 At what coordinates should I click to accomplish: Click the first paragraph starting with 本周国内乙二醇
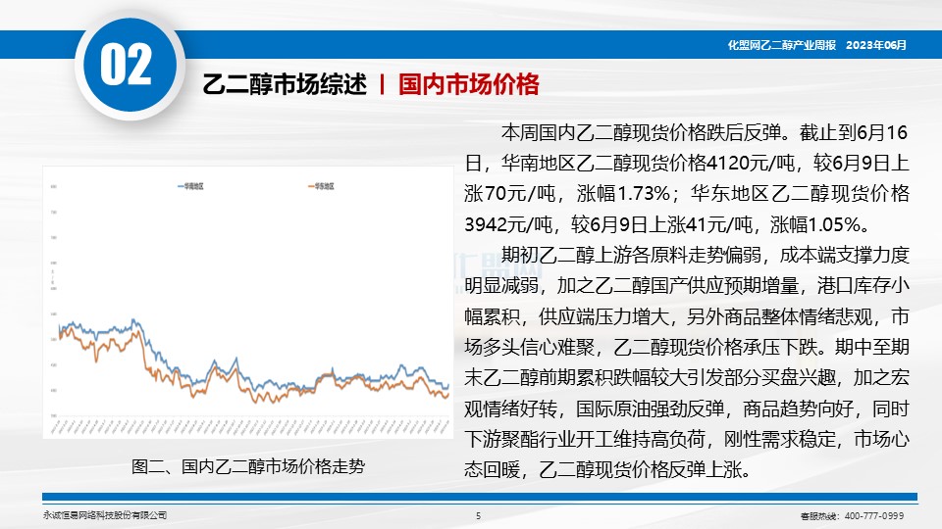(x=687, y=177)
